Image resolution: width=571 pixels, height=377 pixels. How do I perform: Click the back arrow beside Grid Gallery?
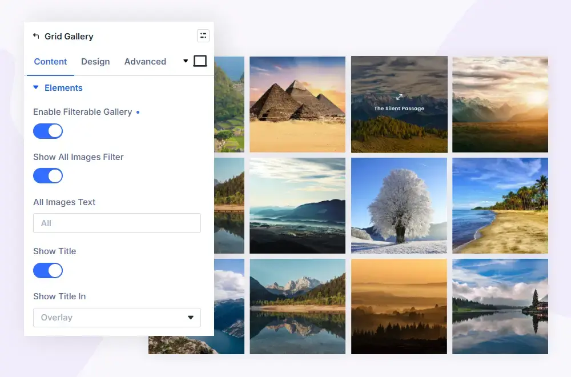click(36, 35)
